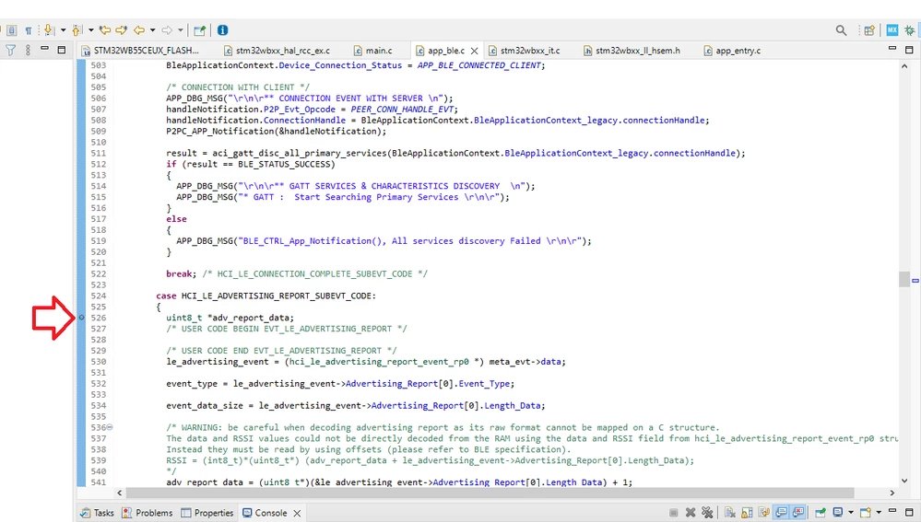Click the pin editor toolbar icon
The width and height of the screenshot is (921, 522).
[200, 29]
